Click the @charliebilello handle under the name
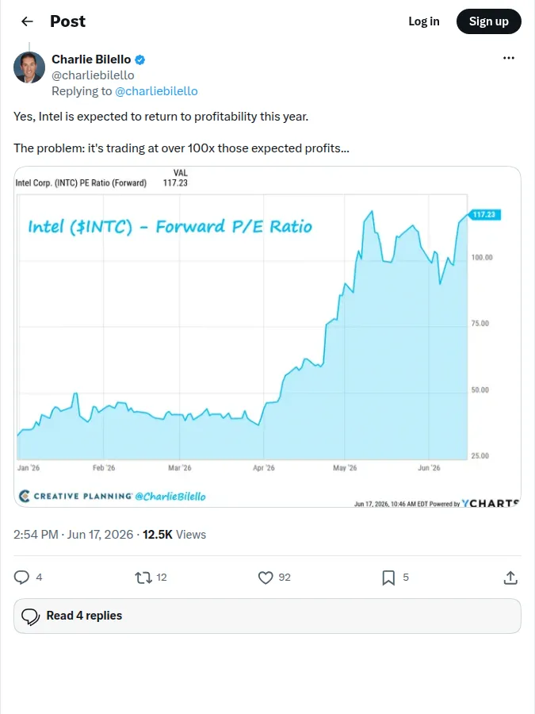This screenshot has height=714, width=535. pyautogui.click(x=93, y=75)
